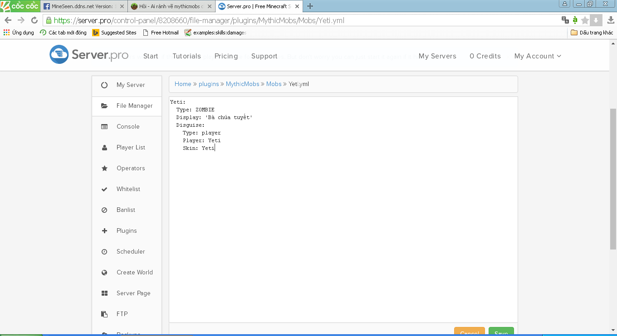Click the translate page icon in address bar
617x336 pixels.
(565, 20)
